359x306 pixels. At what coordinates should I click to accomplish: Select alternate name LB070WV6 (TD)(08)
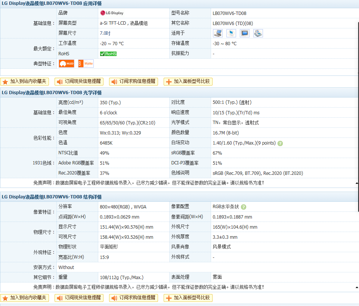click(x=233, y=24)
